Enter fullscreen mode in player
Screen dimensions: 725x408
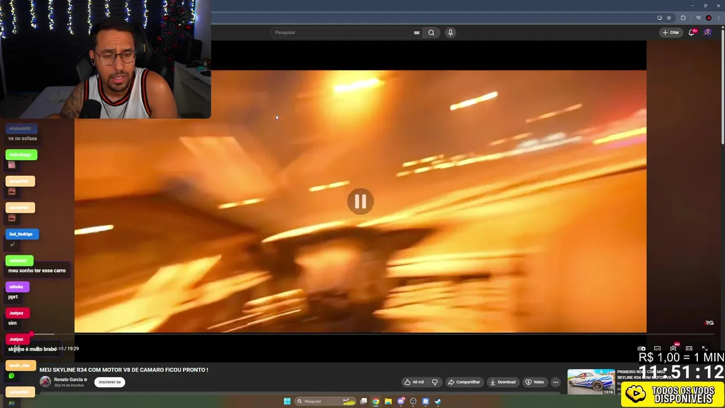click(x=705, y=348)
